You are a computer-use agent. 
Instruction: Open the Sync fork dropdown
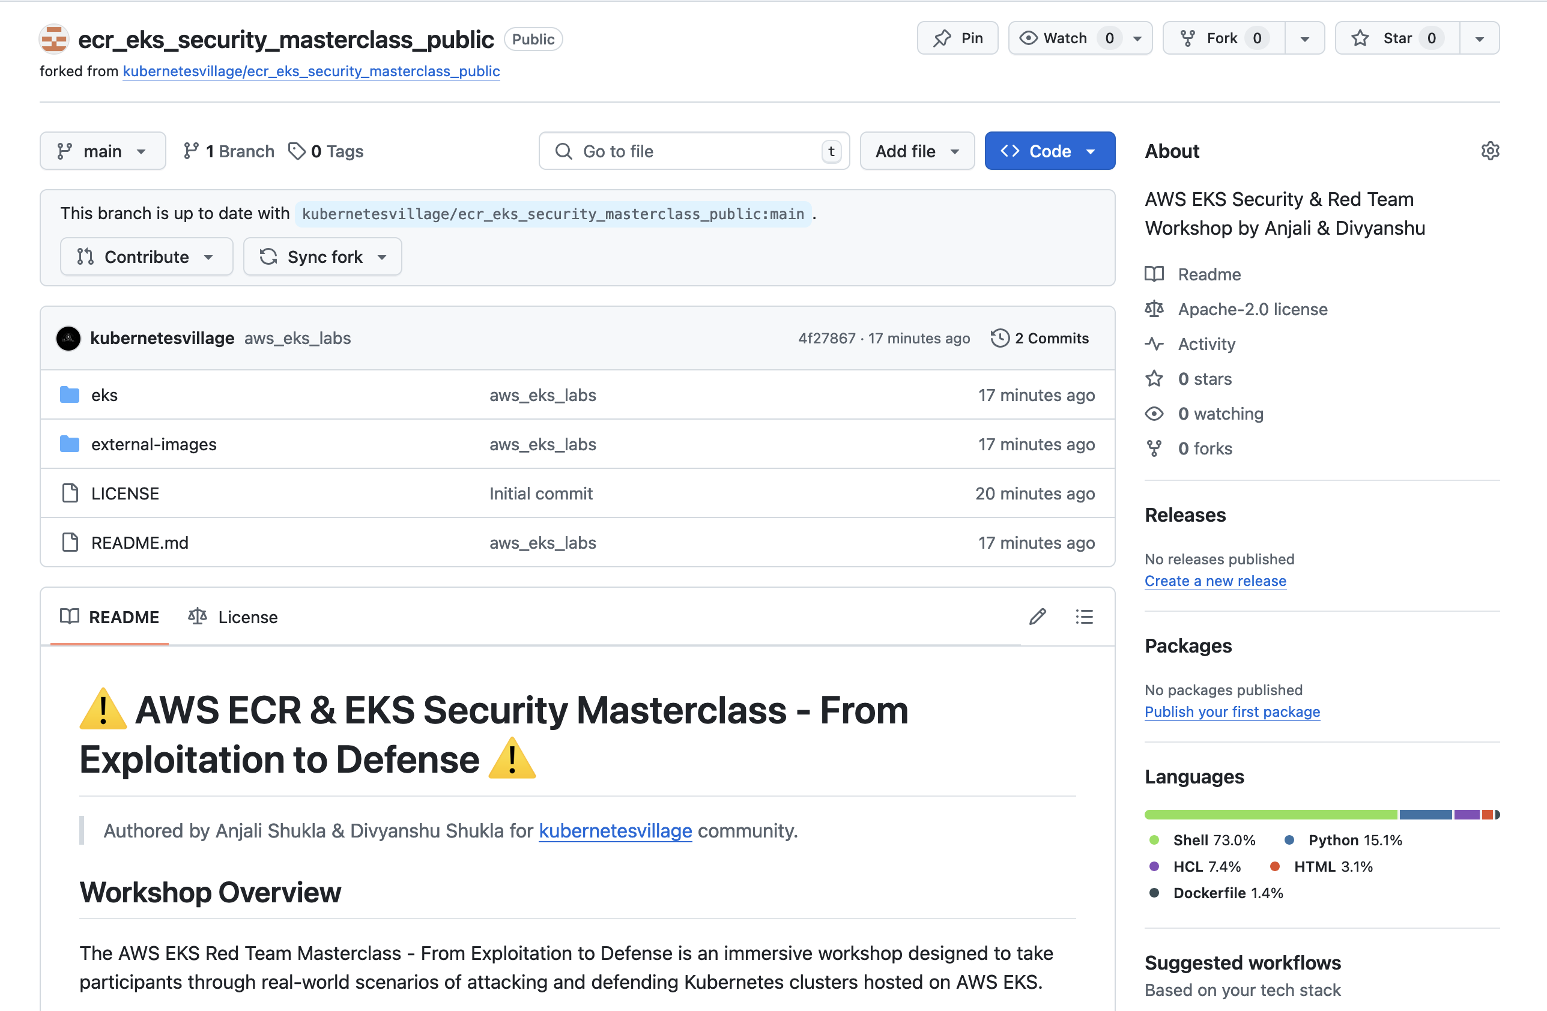point(322,256)
